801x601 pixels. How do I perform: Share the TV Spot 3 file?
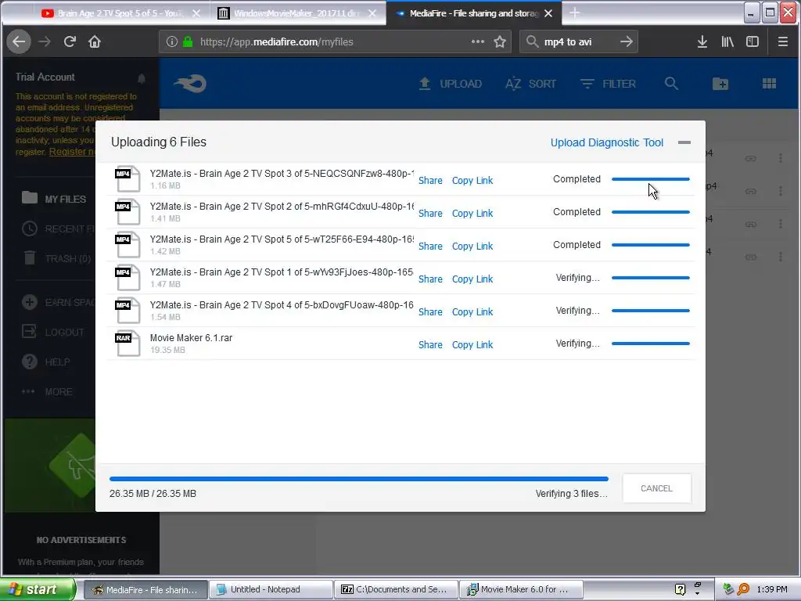[x=430, y=181]
